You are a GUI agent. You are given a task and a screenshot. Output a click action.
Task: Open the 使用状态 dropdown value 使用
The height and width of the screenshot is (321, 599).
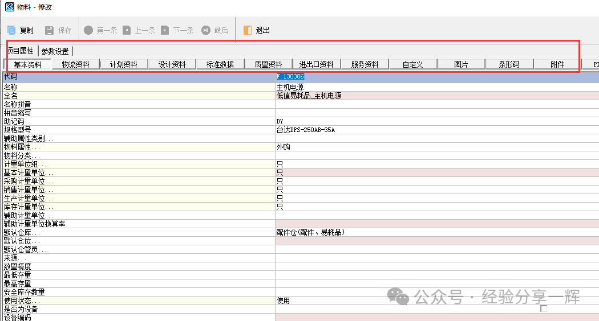click(436, 301)
